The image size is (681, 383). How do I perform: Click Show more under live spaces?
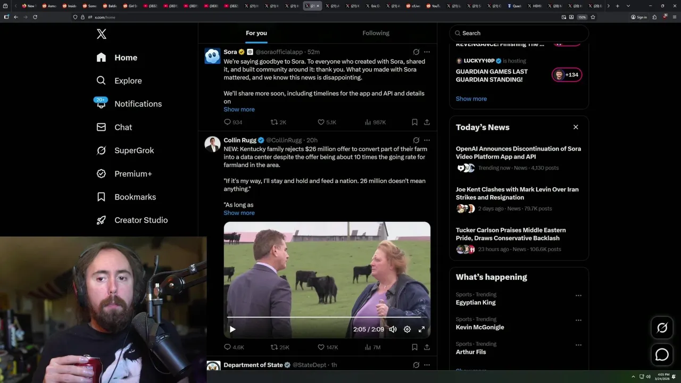(471, 99)
